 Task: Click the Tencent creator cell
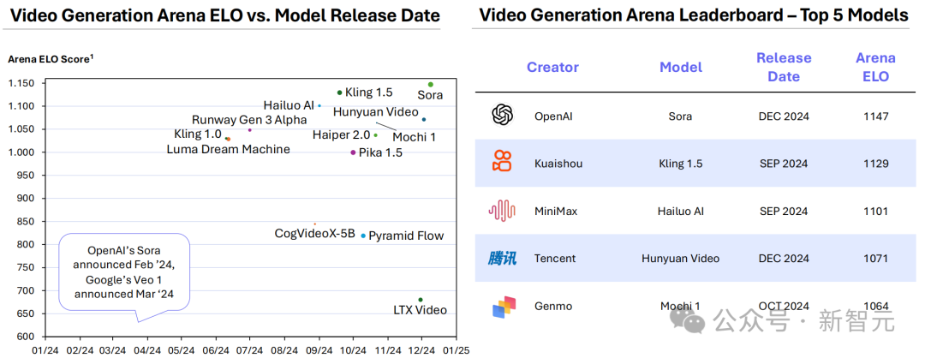[554, 259]
